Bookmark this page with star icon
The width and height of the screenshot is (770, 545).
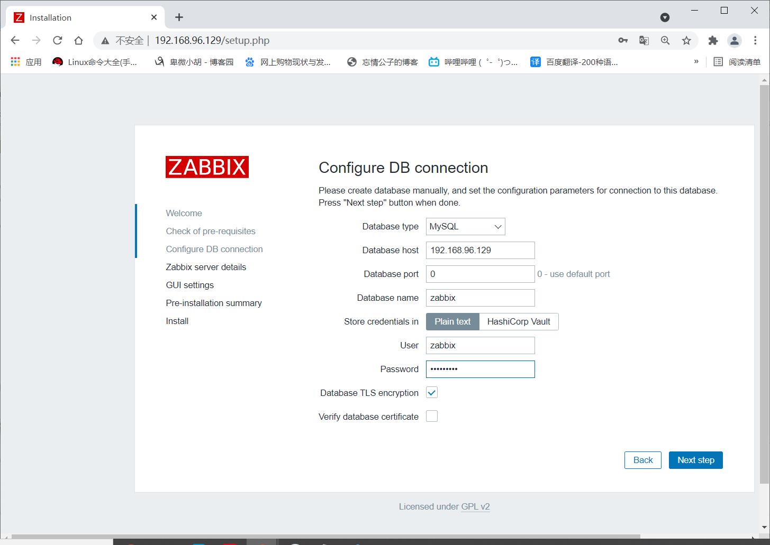point(686,40)
